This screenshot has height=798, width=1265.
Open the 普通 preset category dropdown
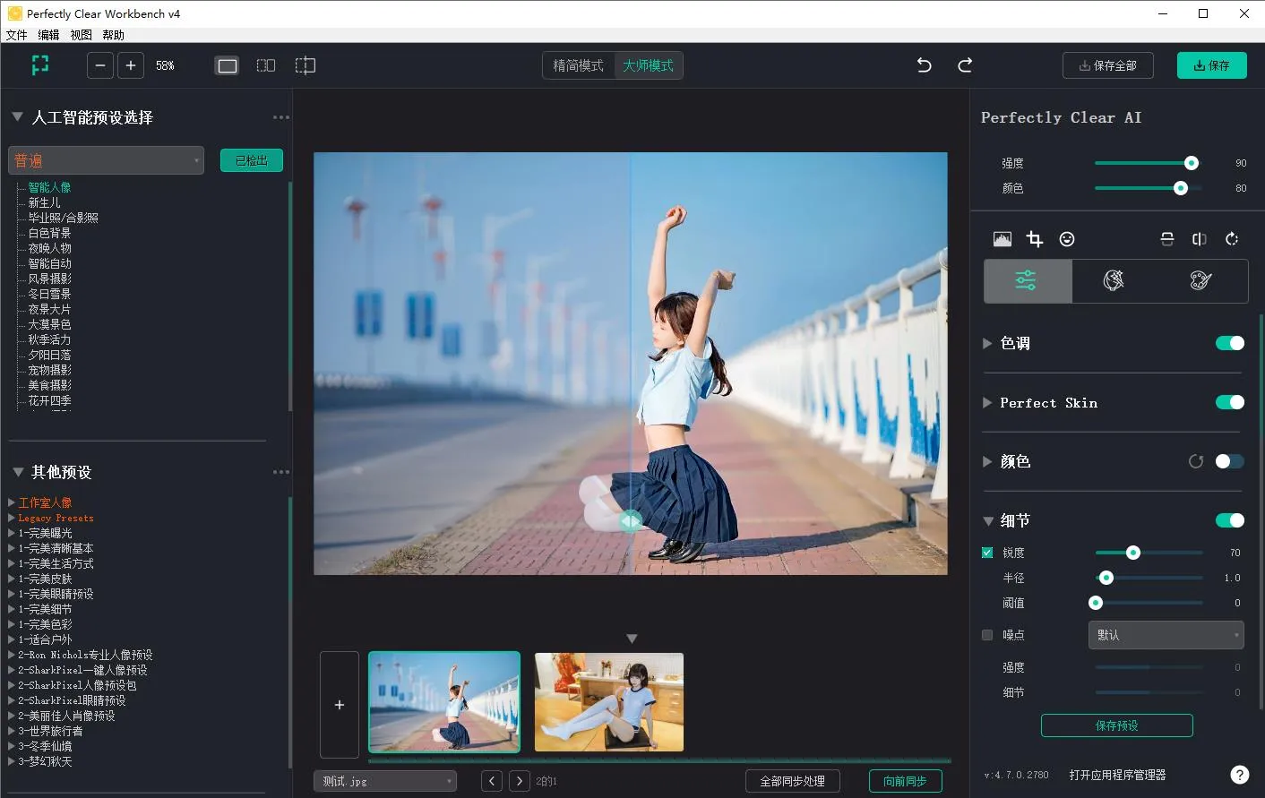pyautogui.click(x=106, y=160)
